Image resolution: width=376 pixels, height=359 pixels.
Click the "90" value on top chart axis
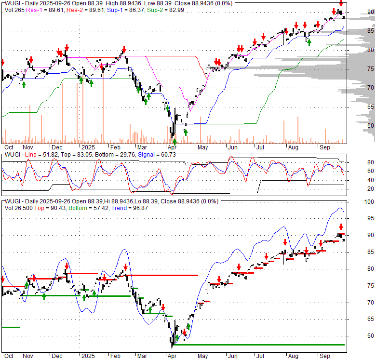371,12
